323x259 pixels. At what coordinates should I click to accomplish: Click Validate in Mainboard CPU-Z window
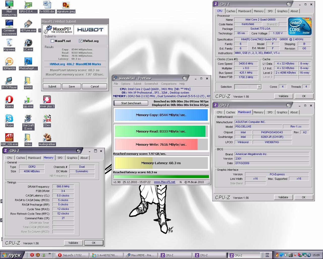pyautogui.click(x=283, y=197)
